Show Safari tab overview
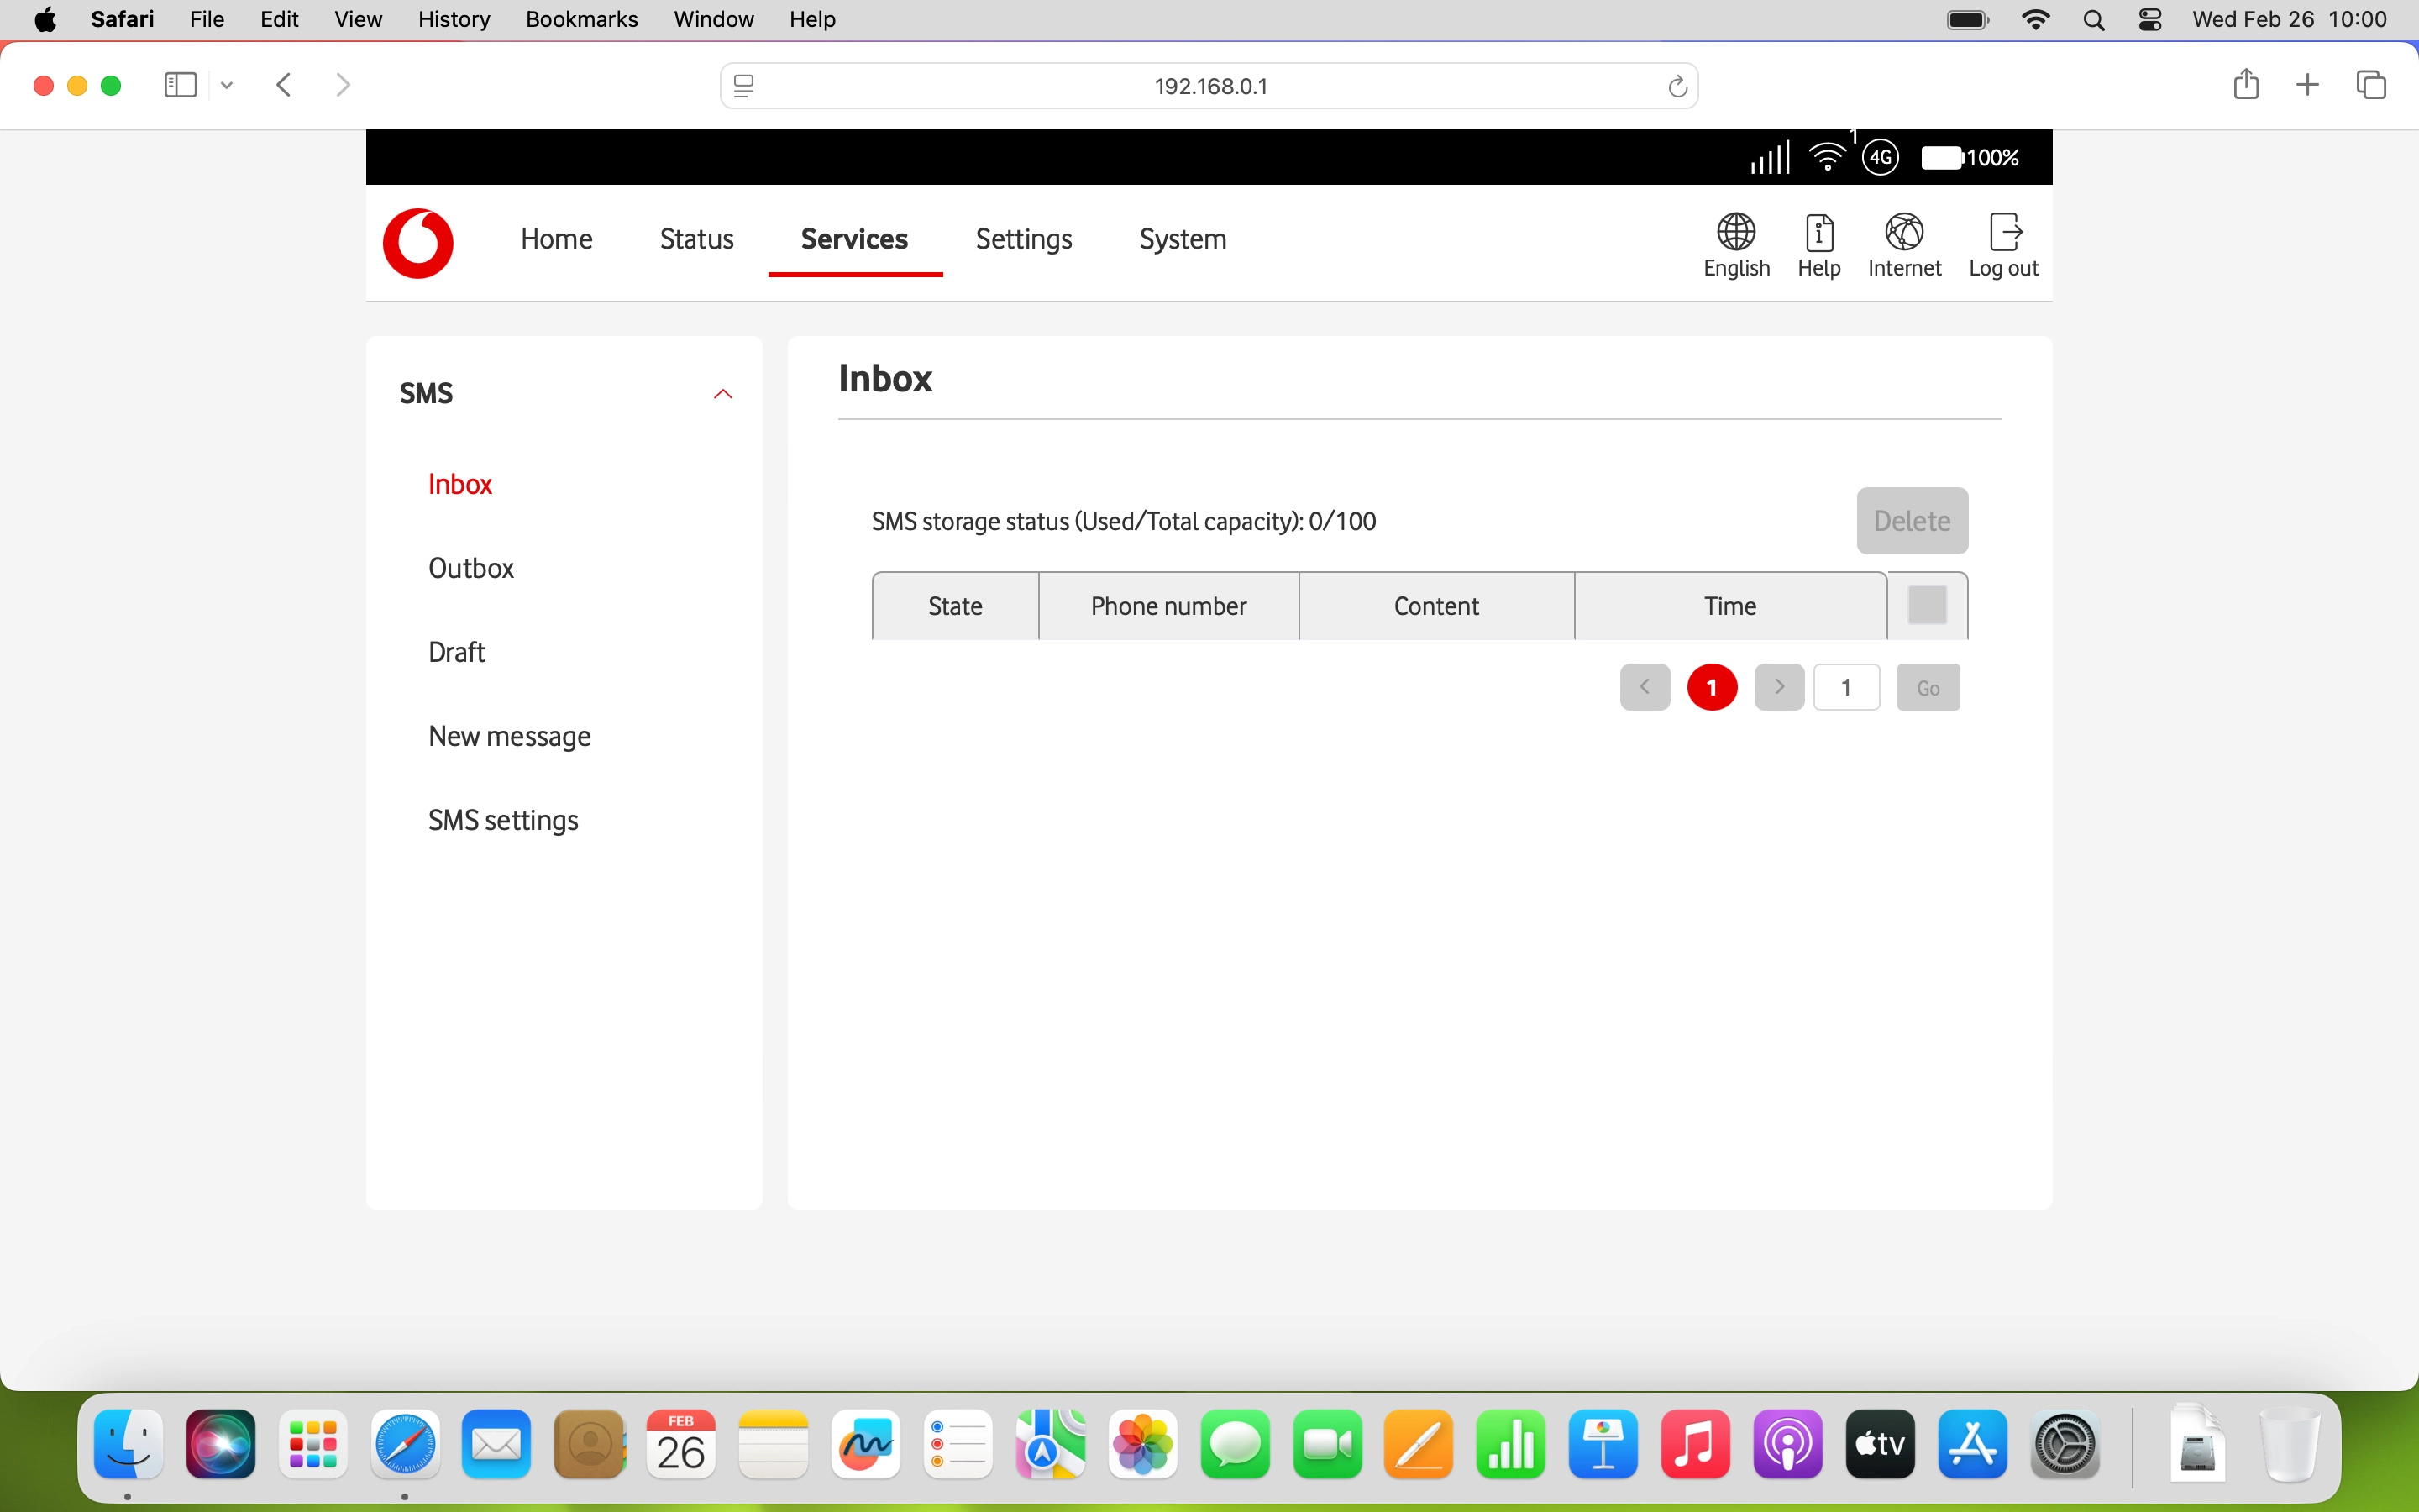Image resolution: width=2419 pixels, height=1512 pixels. click(x=2371, y=85)
